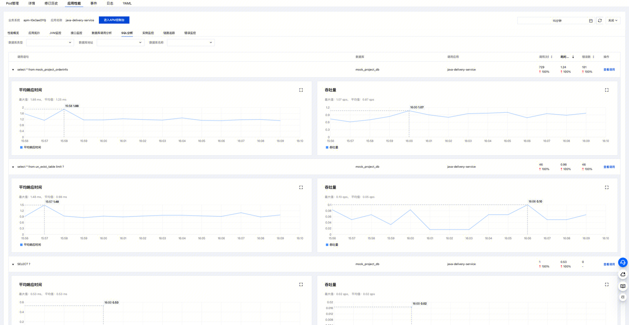Click error count value 101

point(584,67)
